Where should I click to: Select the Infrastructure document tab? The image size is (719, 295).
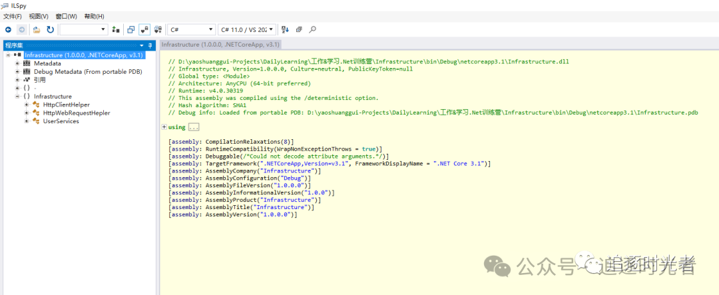pyautogui.click(x=220, y=44)
